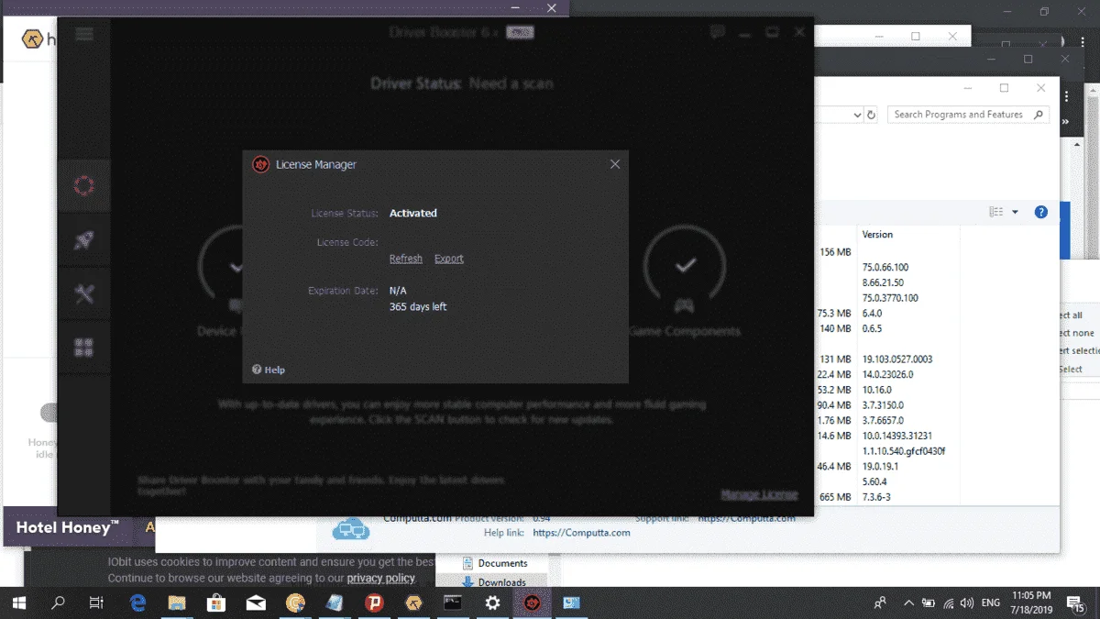Viewport: 1100px width, 619px height.
Task: Open Help in the License Manager dialog
Action: point(269,370)
